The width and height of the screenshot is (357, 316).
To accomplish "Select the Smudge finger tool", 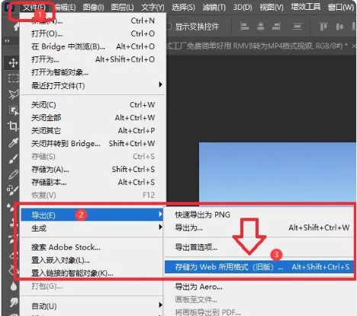I will click(x=14, y=302).
